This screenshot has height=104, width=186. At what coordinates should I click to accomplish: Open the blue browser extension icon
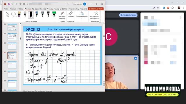click(x=164, y=8)
